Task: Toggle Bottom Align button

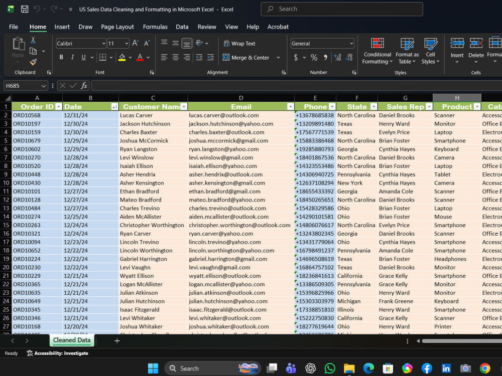Action: pos(187,43)
